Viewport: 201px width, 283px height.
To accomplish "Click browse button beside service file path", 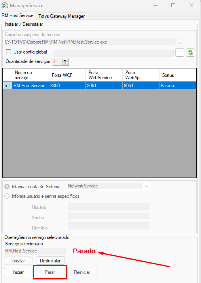I will (180, 42).
